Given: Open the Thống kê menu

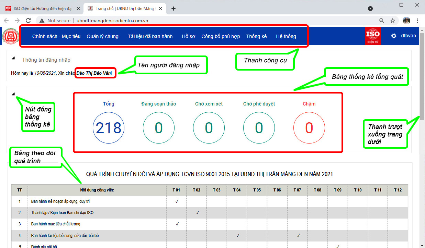Looking at the screenshot, I should point(256,36).
